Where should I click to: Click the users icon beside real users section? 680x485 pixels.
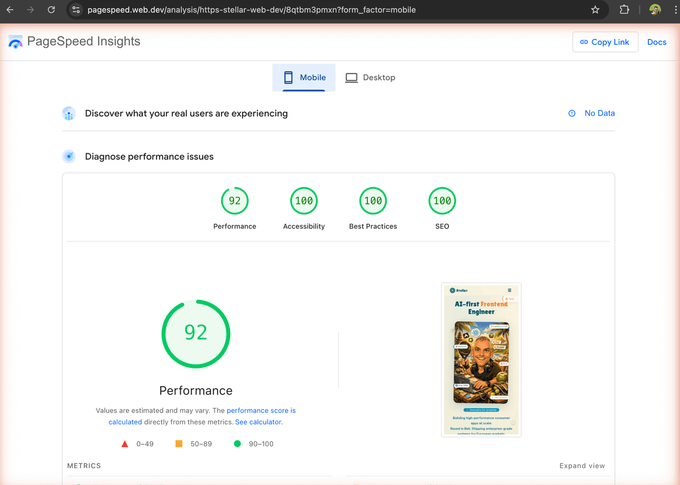[x=69, y=113]
